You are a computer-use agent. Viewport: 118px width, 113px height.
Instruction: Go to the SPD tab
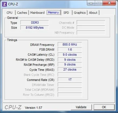coord(66,13)
